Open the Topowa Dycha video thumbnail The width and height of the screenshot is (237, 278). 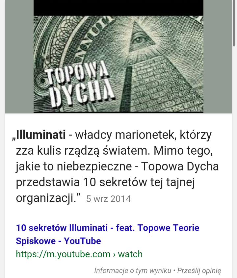(118, 56)
